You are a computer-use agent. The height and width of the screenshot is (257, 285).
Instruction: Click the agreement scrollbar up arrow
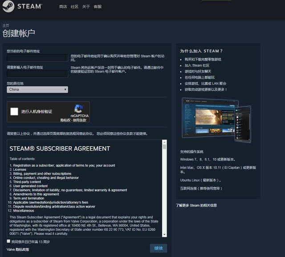164,142
